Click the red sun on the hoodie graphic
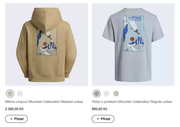This screenshot has height=127, width=180. pyautogui.click(x=45, y=44)
